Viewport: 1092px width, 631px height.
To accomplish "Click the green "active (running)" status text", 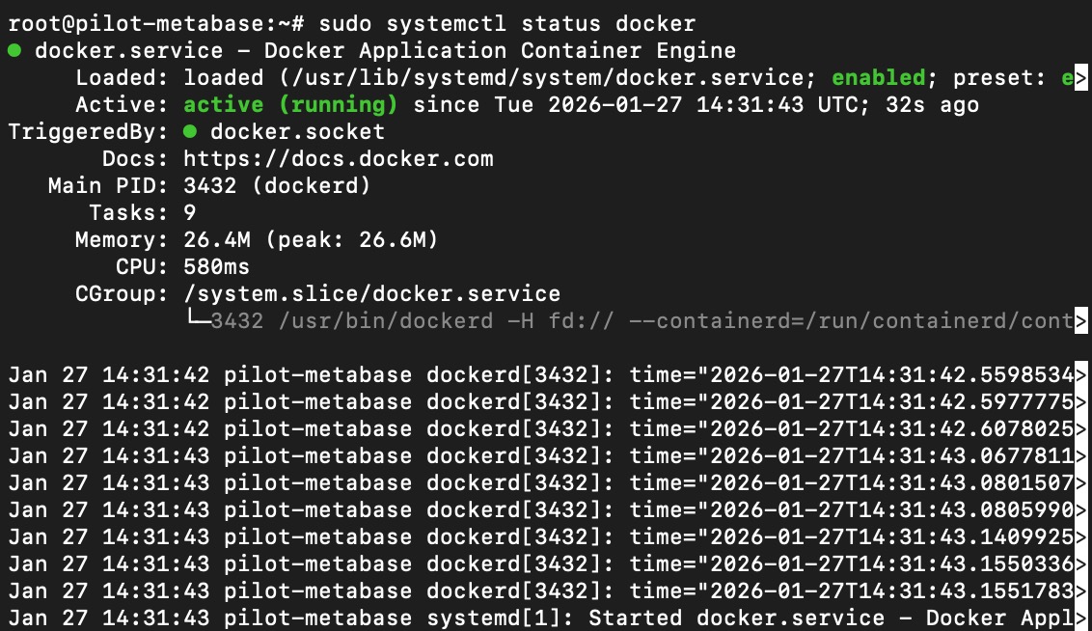I will click(x=290, y=105).
